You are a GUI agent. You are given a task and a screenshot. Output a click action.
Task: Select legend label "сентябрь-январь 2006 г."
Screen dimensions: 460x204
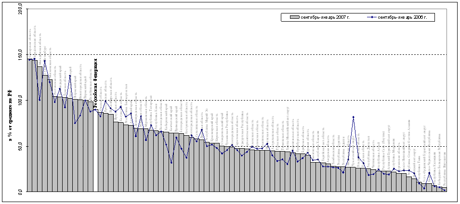pos(404,17)
